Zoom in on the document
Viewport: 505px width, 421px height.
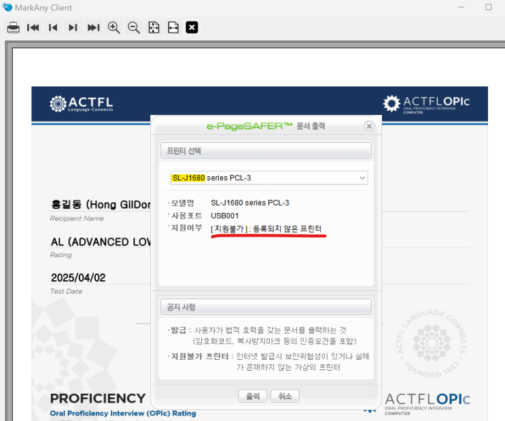114,27
